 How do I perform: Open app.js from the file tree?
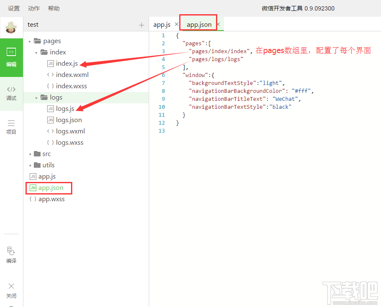[47, 177]
